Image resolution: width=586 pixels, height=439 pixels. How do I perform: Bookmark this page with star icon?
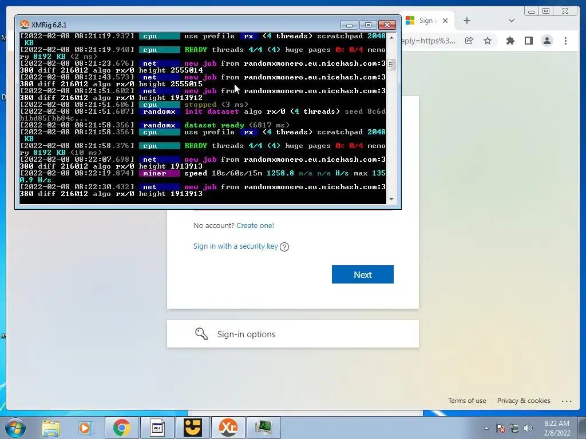[488, 41]
